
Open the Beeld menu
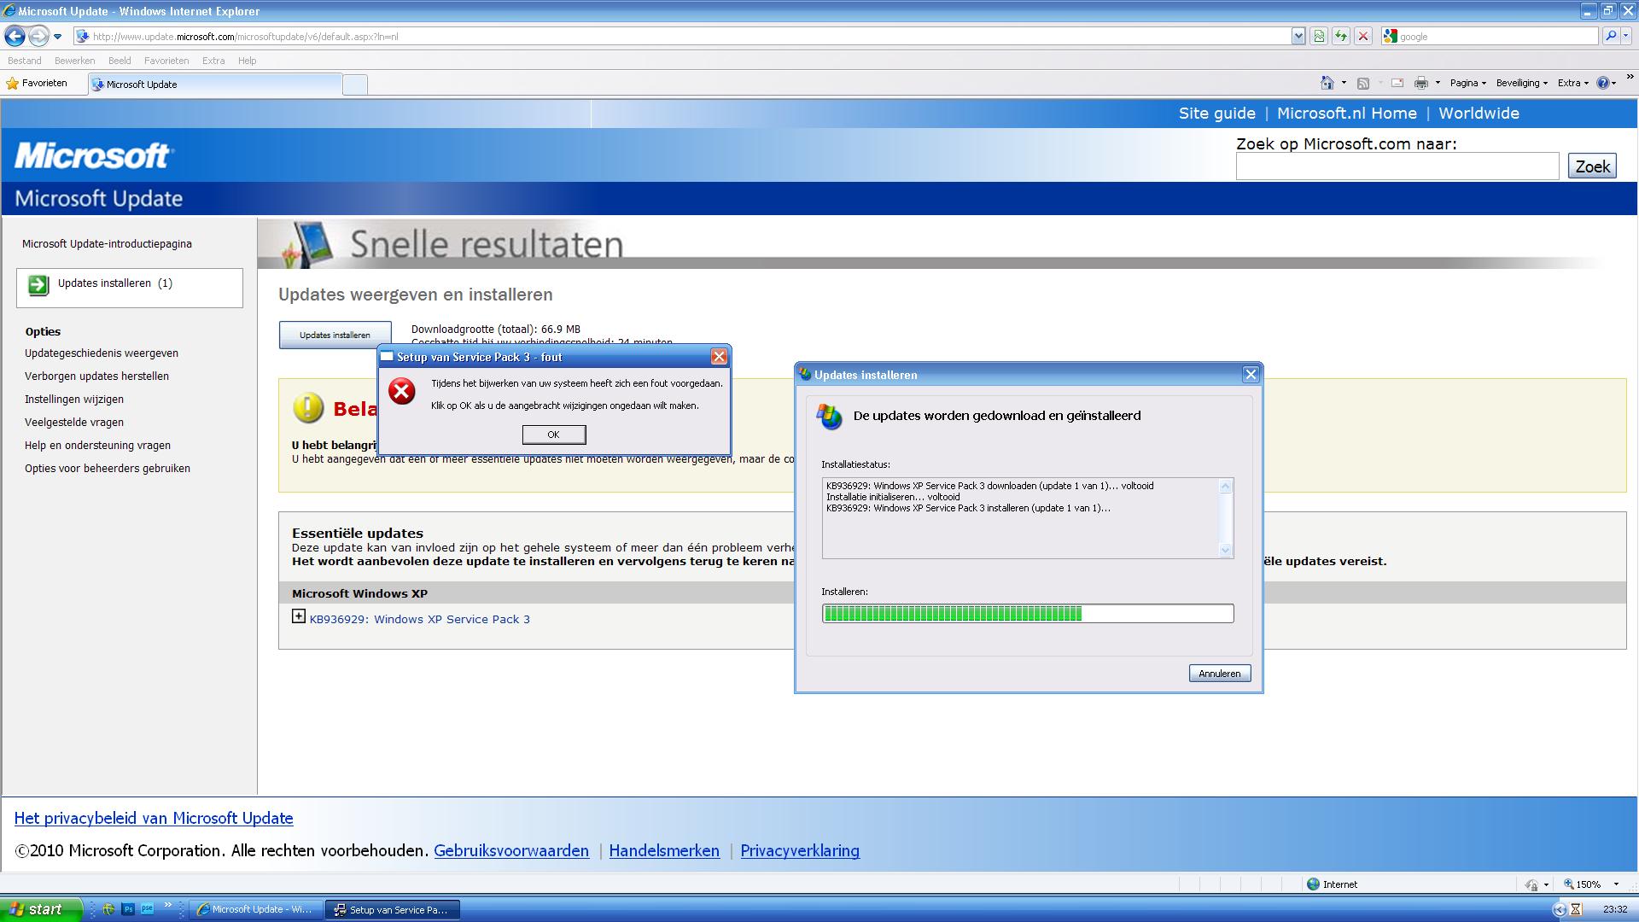[120, 61]
